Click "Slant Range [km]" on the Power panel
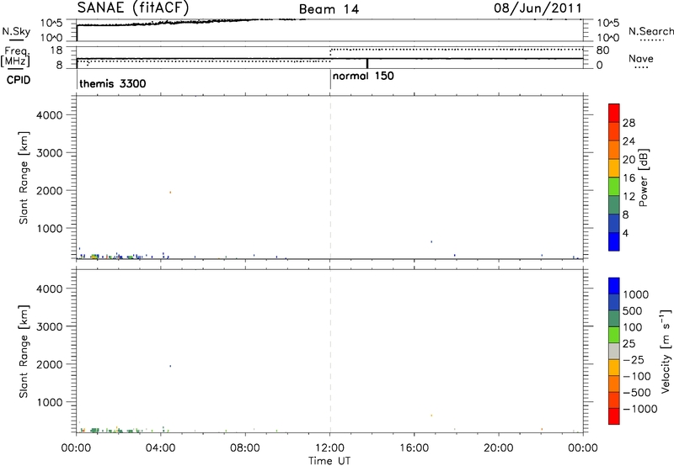The height and width of the screenshot is (466, 674). coord(24,177)
